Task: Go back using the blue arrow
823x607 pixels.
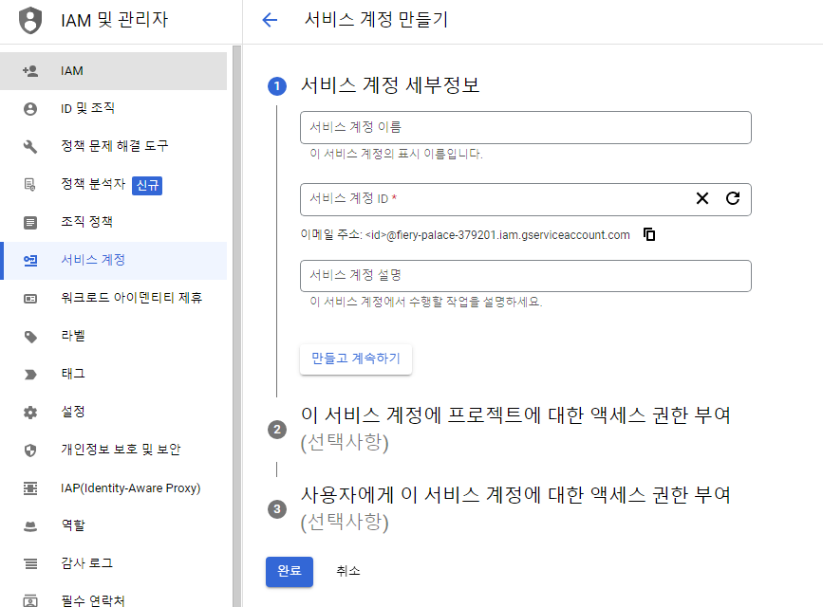Action: click(x=270, y=20)
